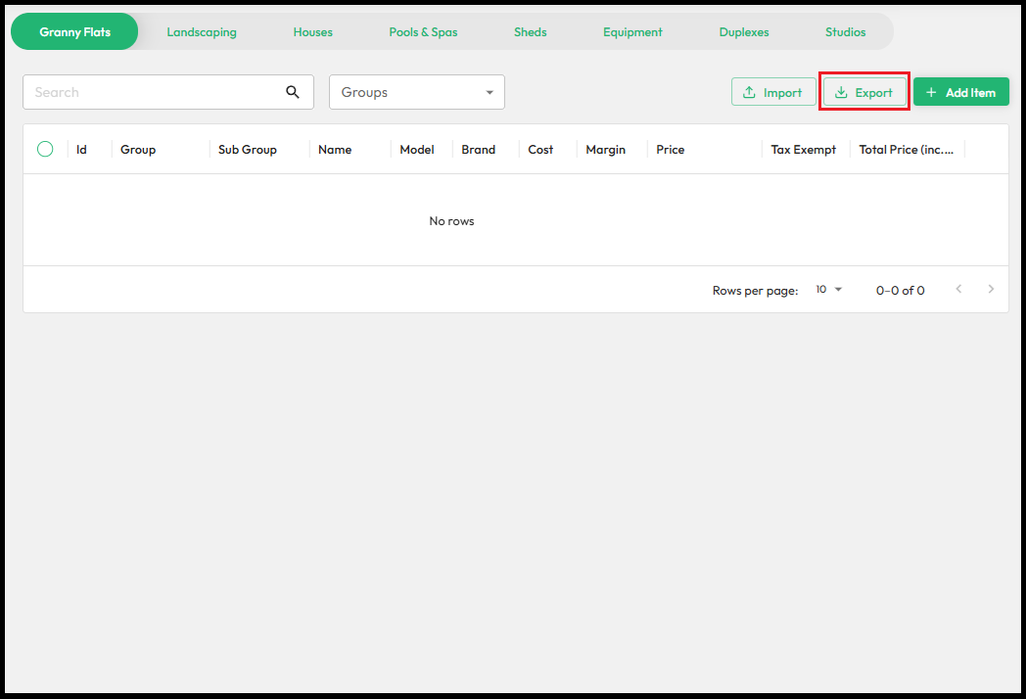Click the Import button
1026x699 pixels.
pos(772,92)
